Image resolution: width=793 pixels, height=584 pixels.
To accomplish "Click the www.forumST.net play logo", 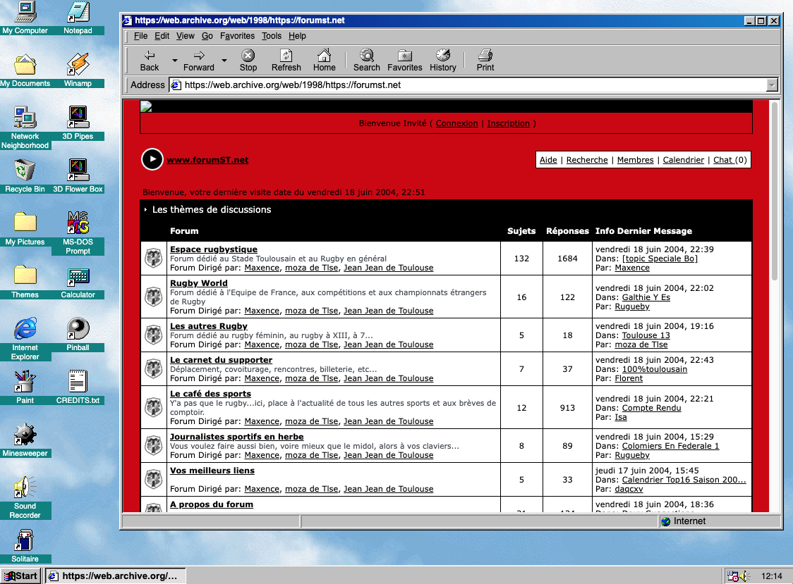I will pyautogui.click(x=152, y=160).
